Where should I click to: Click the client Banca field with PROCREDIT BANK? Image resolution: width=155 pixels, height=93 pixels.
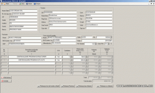coord(24,29)
